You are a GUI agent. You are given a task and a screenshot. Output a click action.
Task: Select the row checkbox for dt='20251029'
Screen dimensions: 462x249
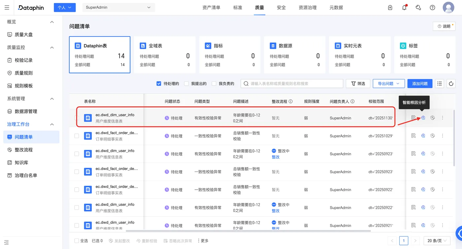coord(77,136)
